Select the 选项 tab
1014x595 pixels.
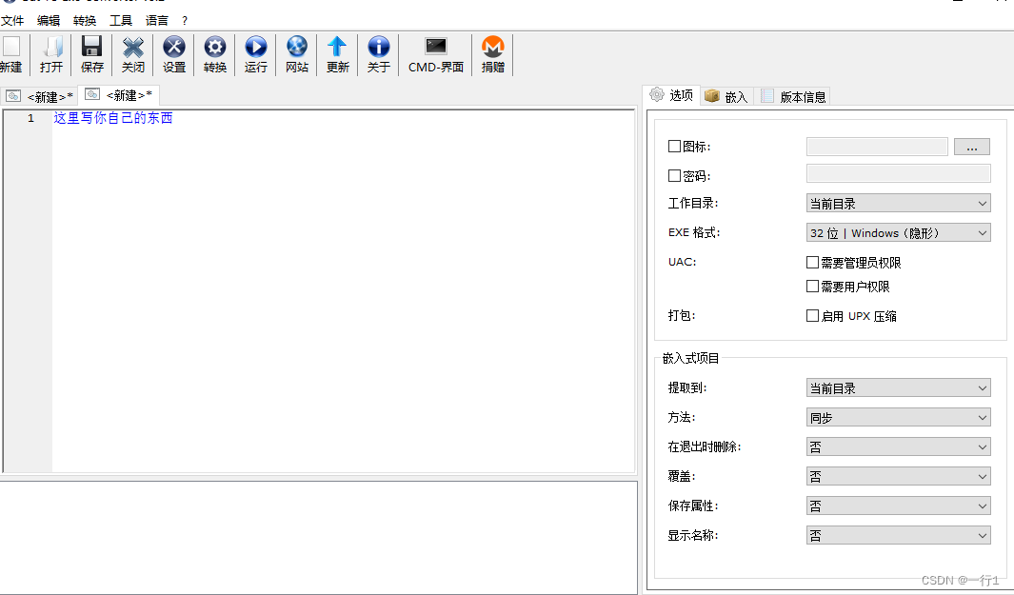point(672,95)
